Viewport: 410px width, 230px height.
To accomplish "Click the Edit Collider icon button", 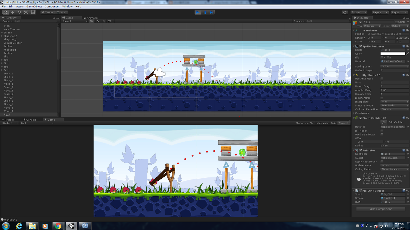I will point(384,122).
